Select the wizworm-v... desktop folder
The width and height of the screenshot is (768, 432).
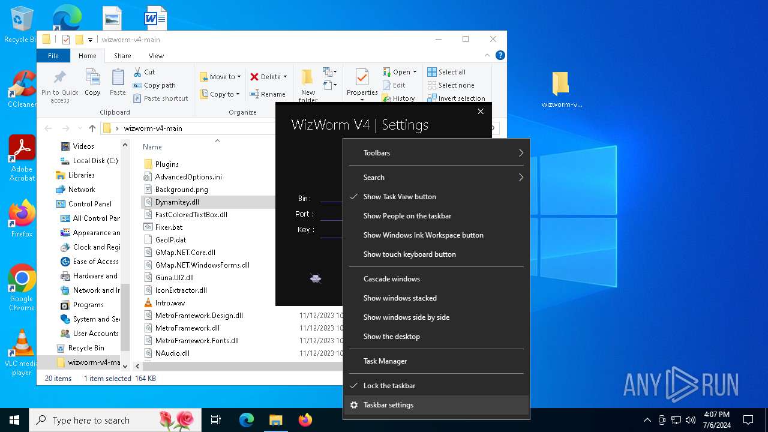coord(562,90)
